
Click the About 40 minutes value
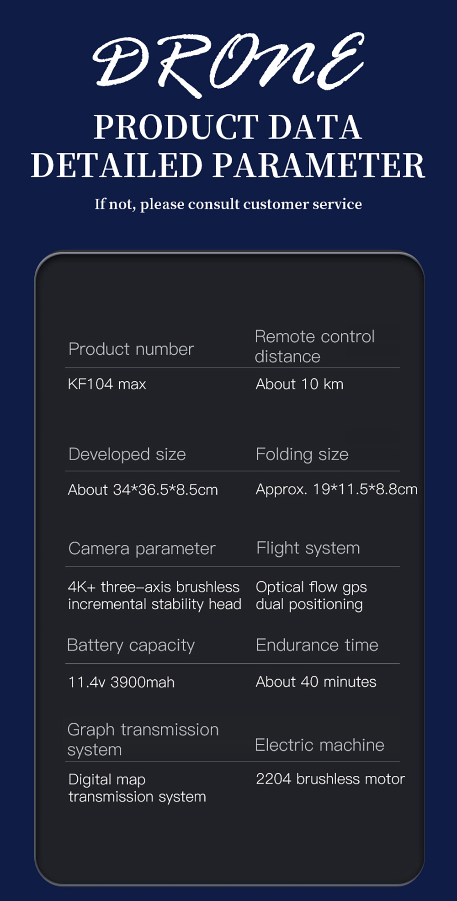tap(316, 682)
